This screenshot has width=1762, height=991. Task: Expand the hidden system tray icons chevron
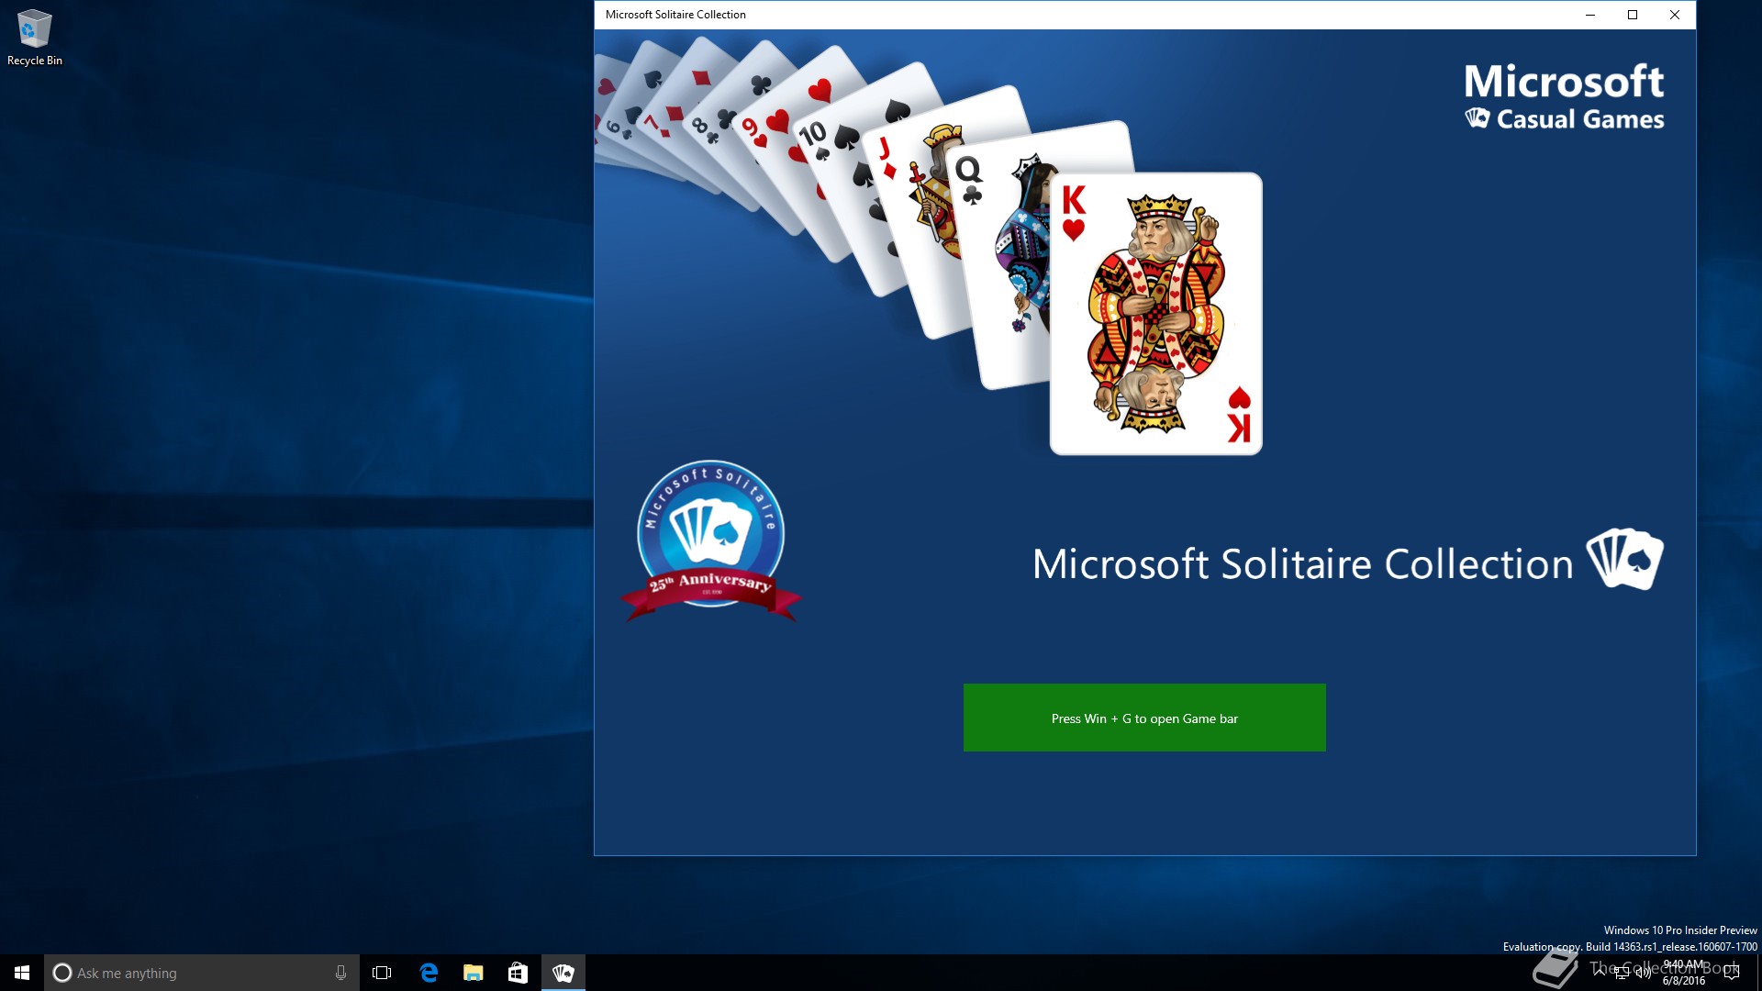click(1601, 972)
